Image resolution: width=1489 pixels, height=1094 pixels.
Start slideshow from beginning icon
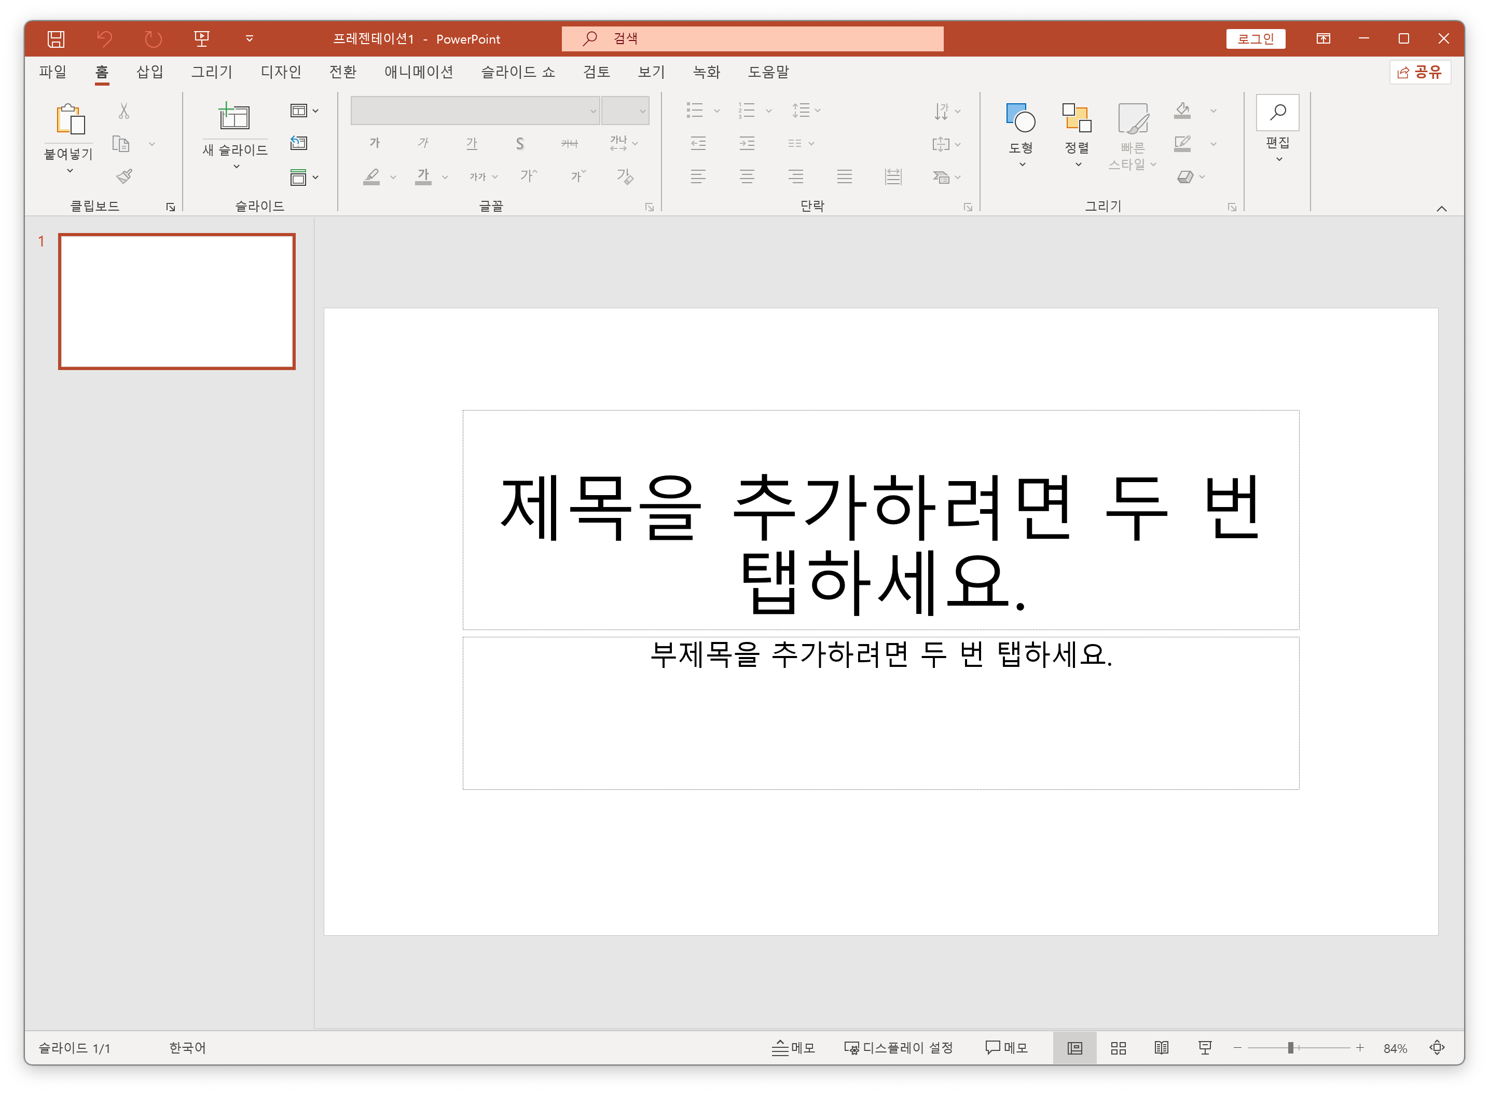coord(201,38)
